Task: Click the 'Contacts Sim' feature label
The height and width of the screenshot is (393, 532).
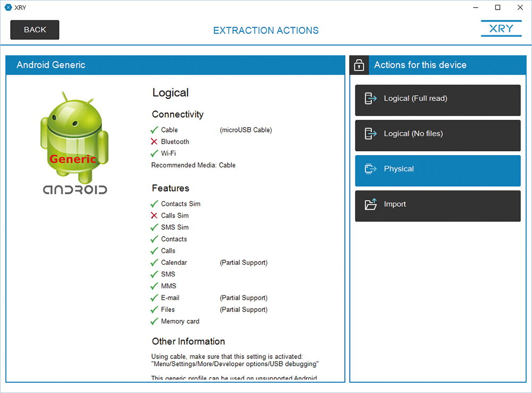Action: coord(181,204)
